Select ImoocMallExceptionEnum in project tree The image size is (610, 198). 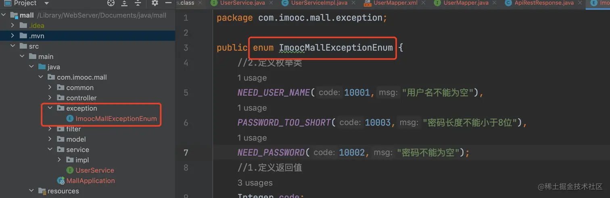coord(116,119)
